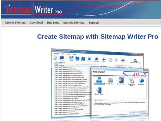Click OK in the New project dialog
Viewport: 161px width, 121px height.
133,112
